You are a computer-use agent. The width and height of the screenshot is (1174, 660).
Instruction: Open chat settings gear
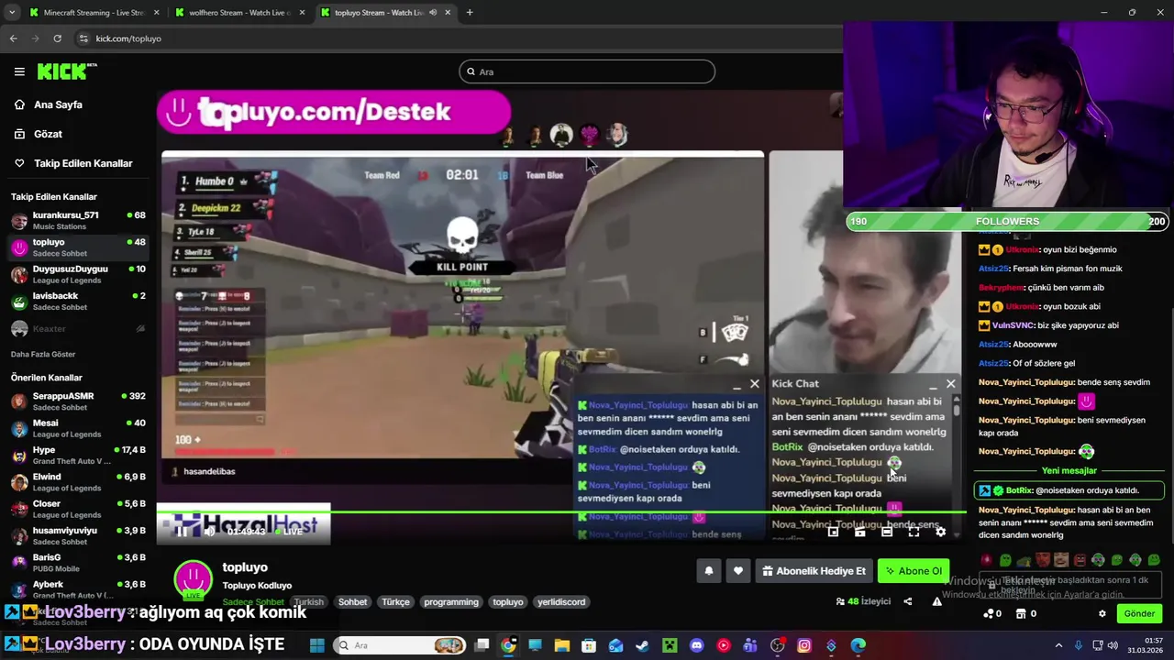(x=1102, y=613)
